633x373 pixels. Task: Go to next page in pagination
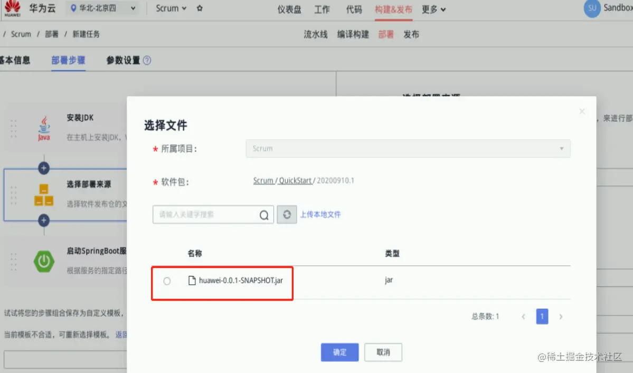point(561,317)
